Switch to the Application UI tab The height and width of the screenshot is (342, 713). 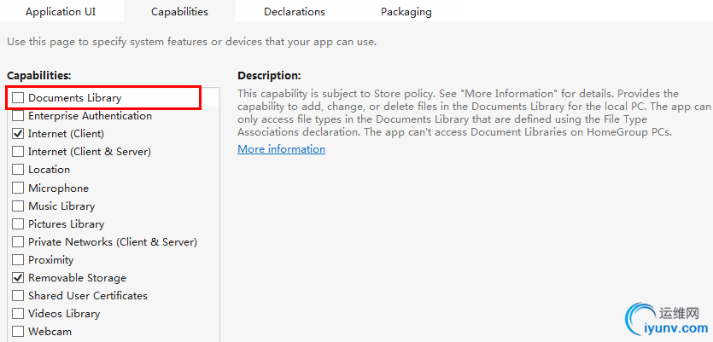pyautogui.click(x=61, y=12)
